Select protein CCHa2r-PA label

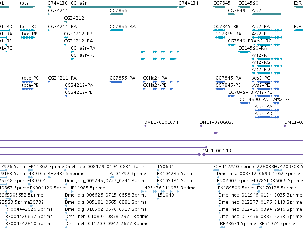[155, 78]
